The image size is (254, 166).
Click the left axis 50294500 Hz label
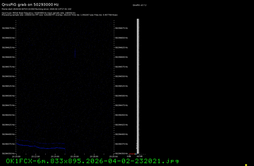8,96
